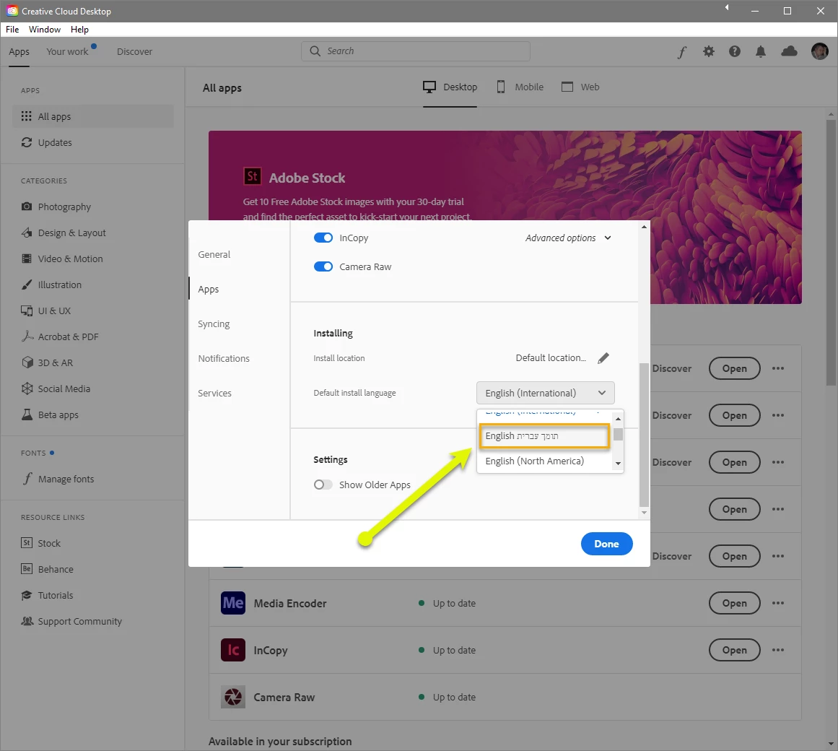Open Notifications preferences section
The height and width of the screenshot is (751, 838).
point(224,359)
